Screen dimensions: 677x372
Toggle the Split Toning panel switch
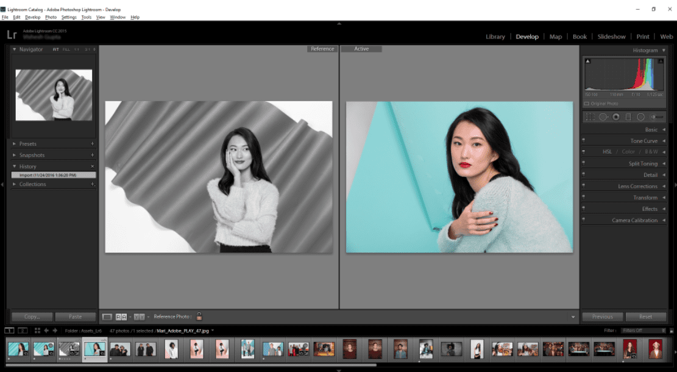(584, 163)
